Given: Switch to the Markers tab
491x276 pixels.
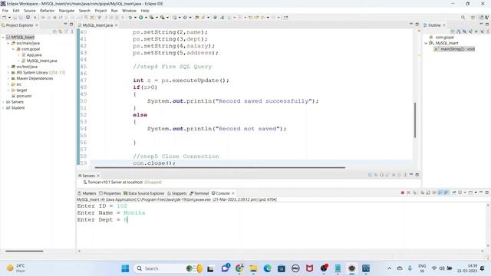Looking at the screenshot, I should [x=87, y=193].
